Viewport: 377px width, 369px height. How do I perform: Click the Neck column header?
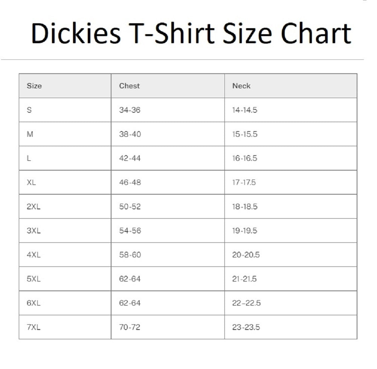click(x=241, y=86)
